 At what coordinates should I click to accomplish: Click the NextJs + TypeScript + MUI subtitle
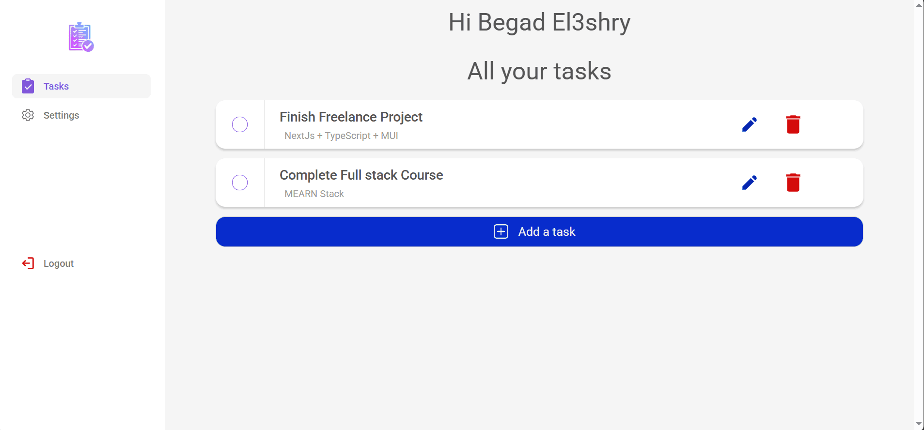(341, 136)
